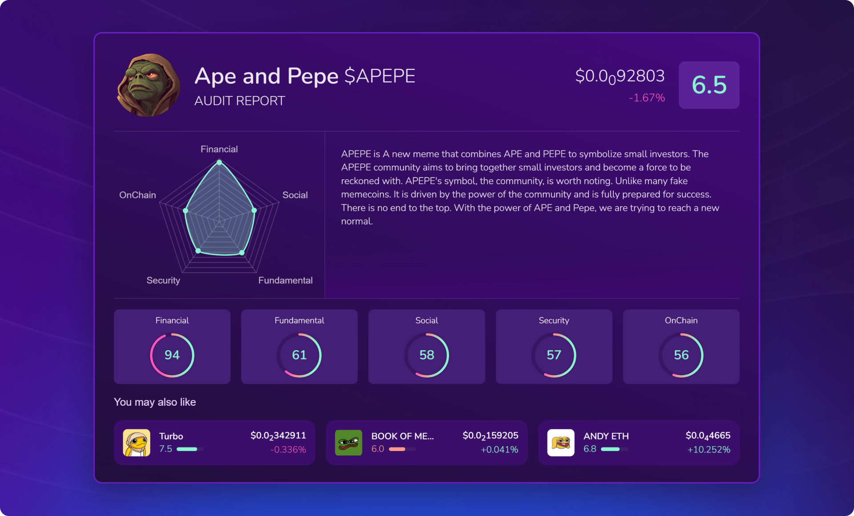Screen dimensions: 854x516
Task: Click the Financial score ring showing 94
Action: [x=172, y=355]
